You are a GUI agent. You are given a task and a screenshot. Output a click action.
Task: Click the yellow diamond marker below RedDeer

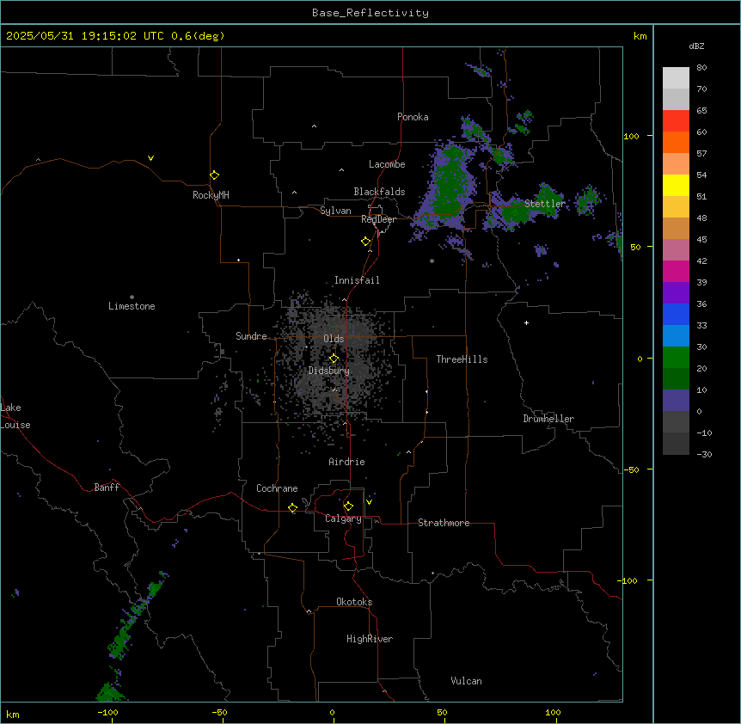(x=366, y=242)
